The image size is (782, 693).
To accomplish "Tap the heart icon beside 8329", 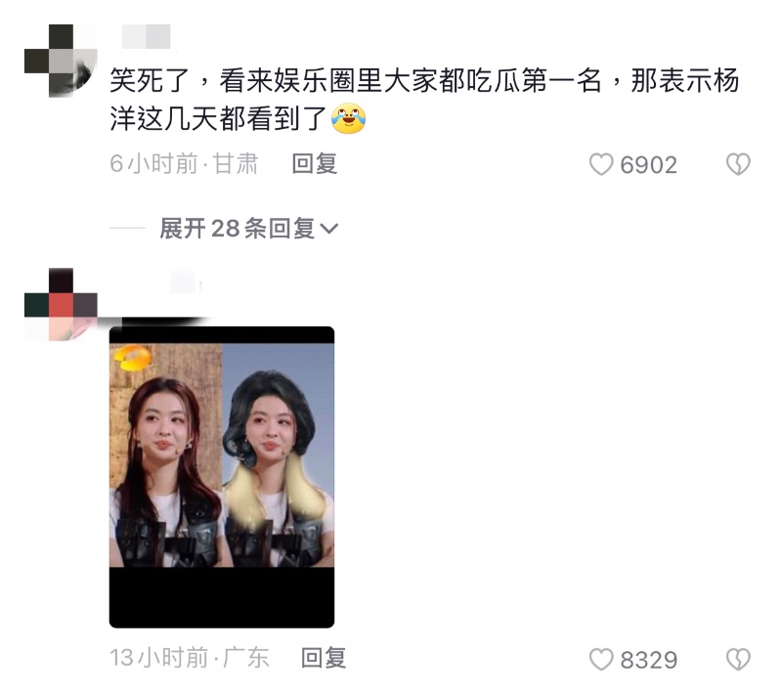I will tap(601, 659).
